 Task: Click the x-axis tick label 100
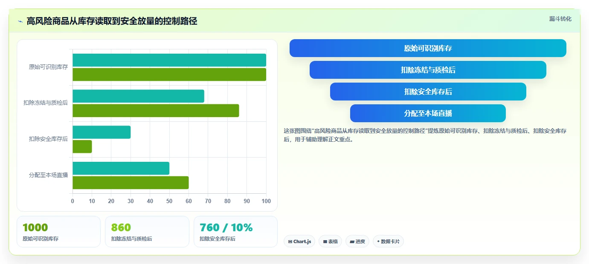[266, 201]
